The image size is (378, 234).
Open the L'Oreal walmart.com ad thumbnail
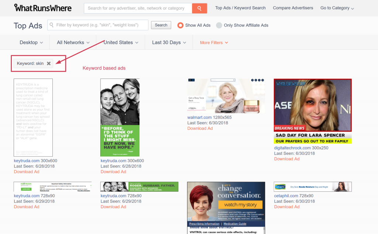click(226, 96)
